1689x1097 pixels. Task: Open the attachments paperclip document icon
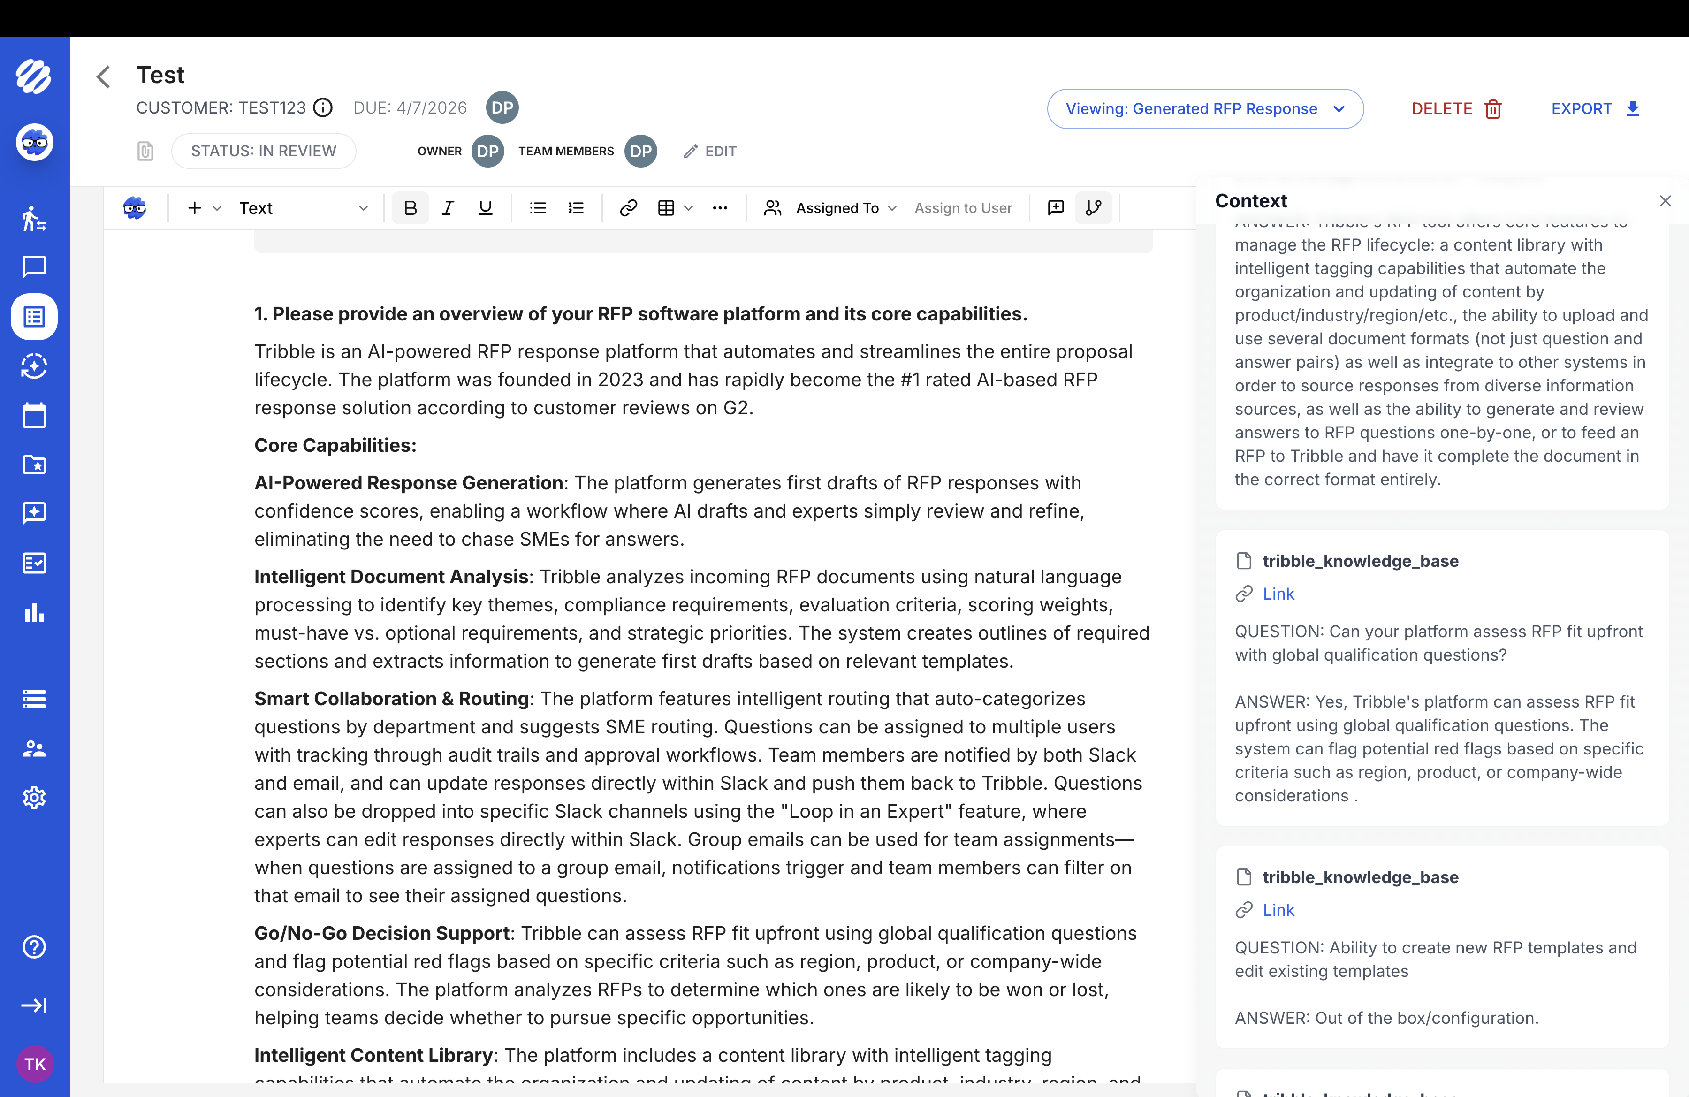(x=145, y=151)
